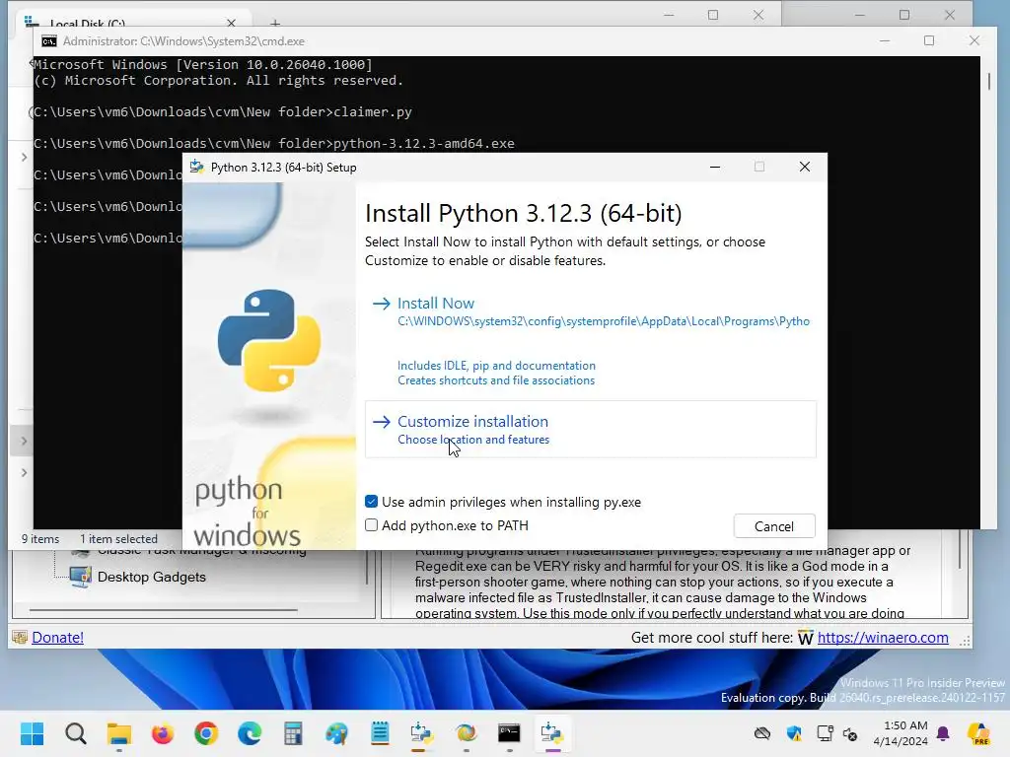Screen dimensions: 1010x757
Task: Click the Copilot preview tray icon
Action: coord(978,733)
